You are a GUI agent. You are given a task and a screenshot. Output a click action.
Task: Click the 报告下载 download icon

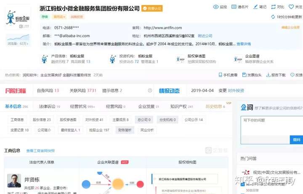coord(268,75)
